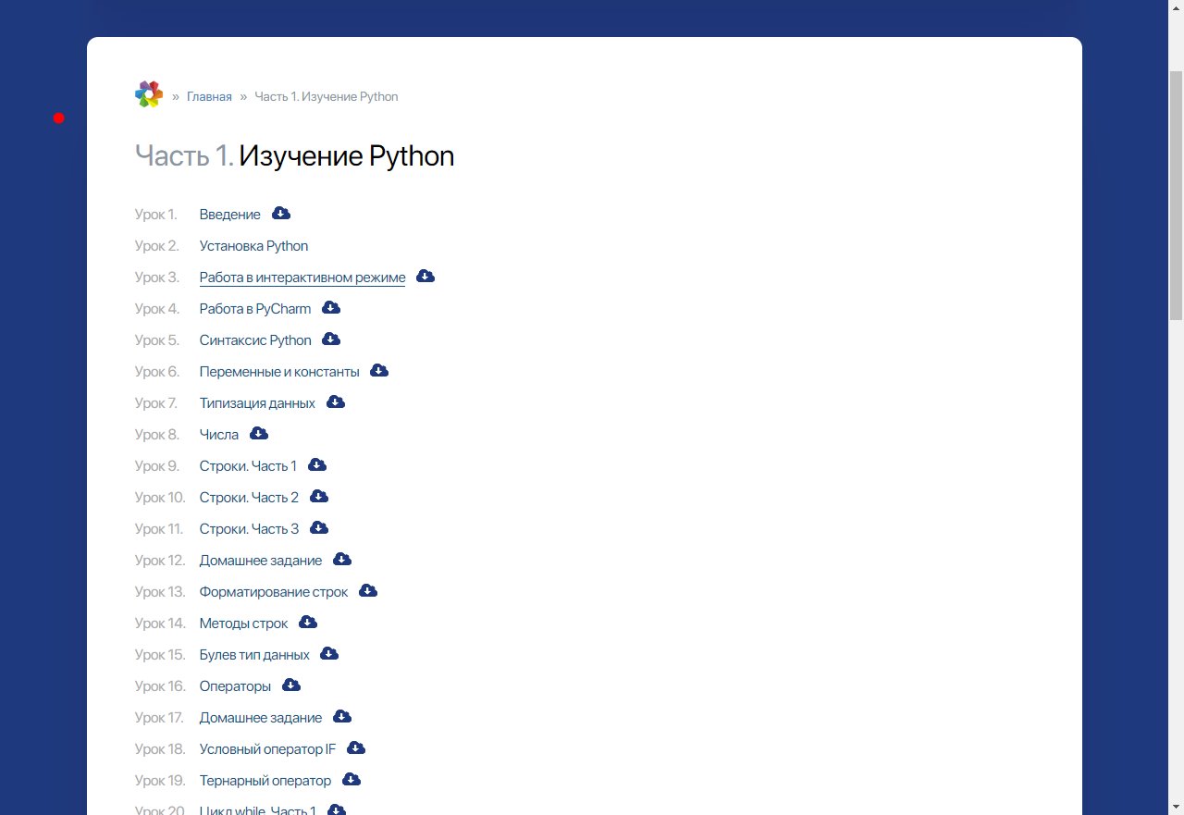Open lesson Работа в интерактивном режиме
The height and width of the screenshot is (815, 1184).
tap(302, 278)
